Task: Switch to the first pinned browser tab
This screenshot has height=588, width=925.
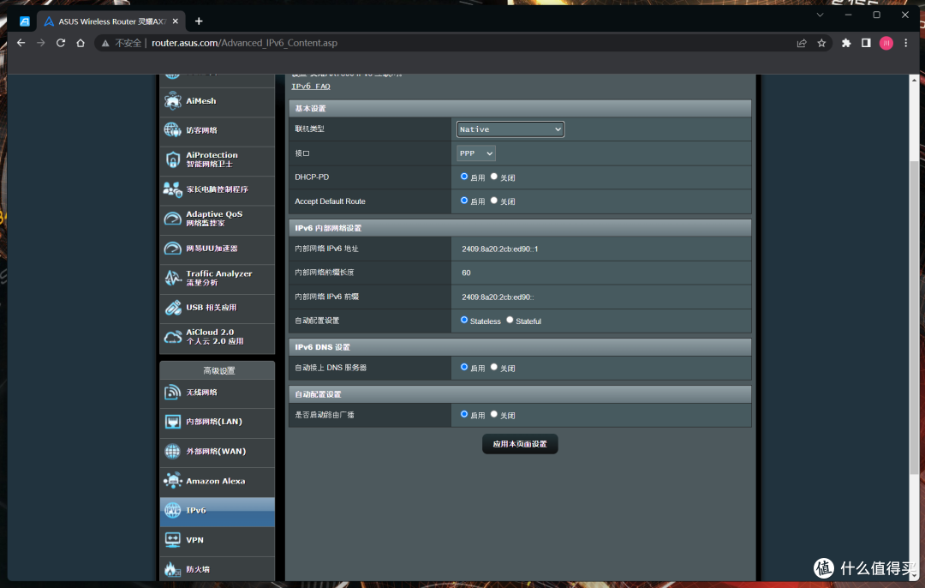Action: (24, 21)
